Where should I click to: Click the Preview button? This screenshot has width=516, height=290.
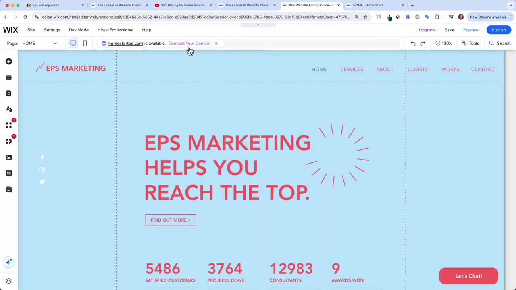click(x=470, y=30)
